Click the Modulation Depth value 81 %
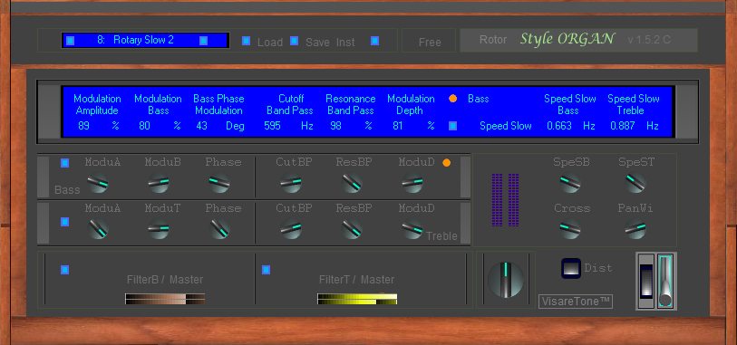737x345 pixels. (x=413, y=126)
